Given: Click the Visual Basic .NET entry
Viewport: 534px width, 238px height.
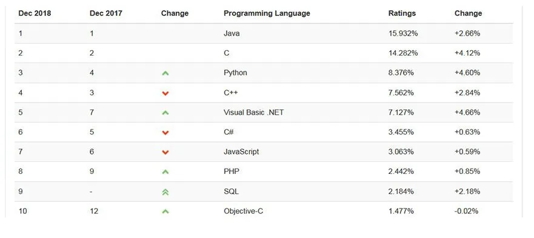Looking at the screenshot, I should (253, 112).
